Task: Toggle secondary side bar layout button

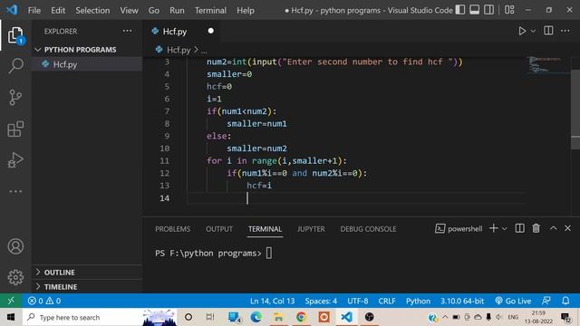Action: coord(489,10)
